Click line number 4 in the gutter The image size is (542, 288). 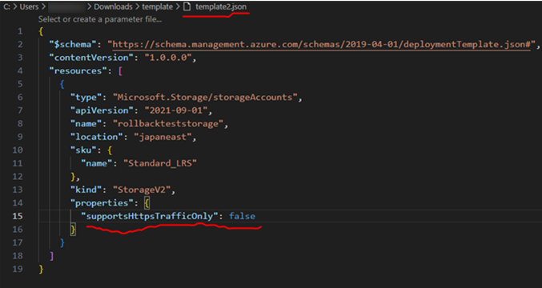coord(20,70)
